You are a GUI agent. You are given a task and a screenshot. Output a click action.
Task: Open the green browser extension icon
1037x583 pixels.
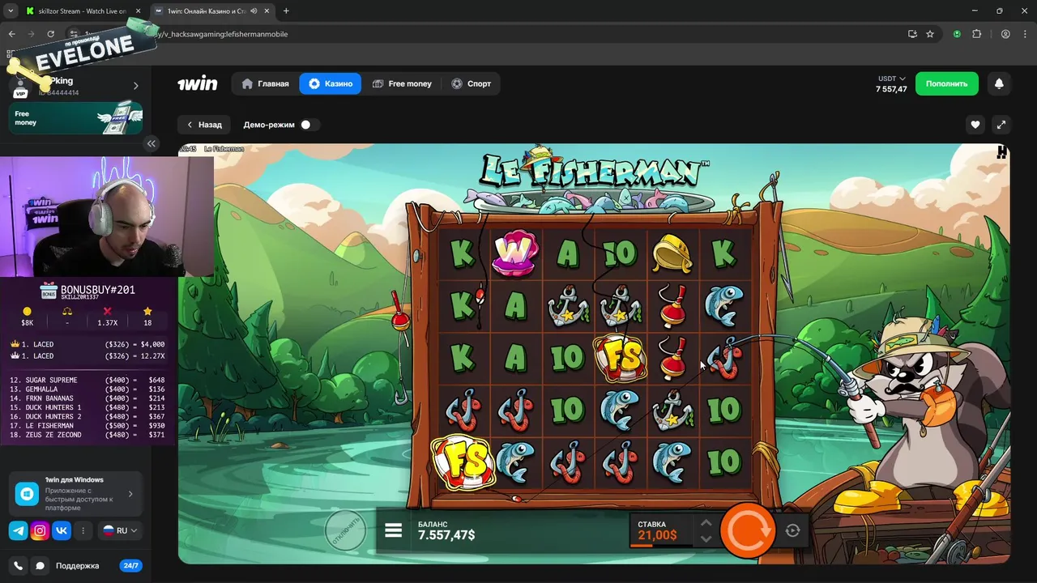(x=957, y=34)
